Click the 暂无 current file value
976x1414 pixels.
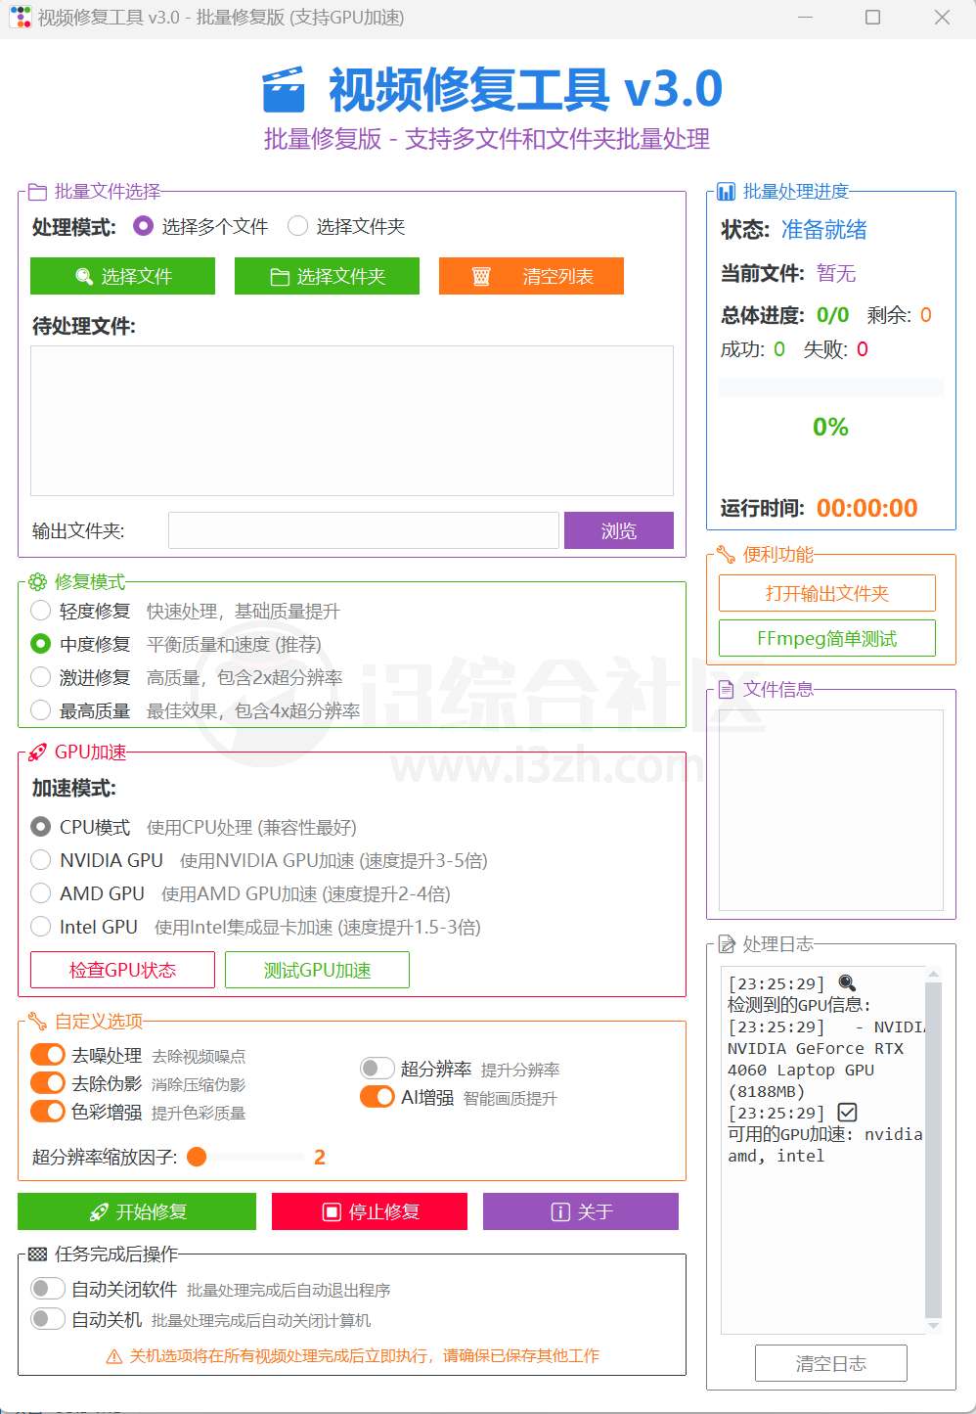pos(836,273)
